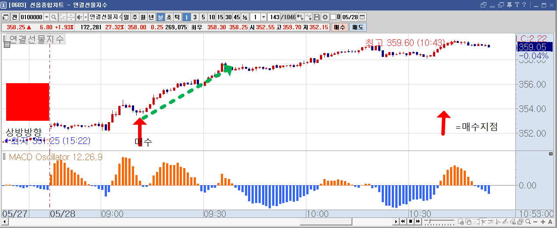The image size is (557, 228).
Task: Click the linked code (C) icon
Action: point(62,17)
